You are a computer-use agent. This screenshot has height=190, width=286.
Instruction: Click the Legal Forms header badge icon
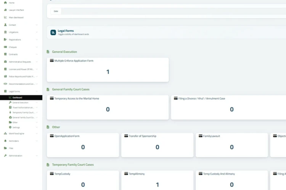pyautogui.click(x=53, y=32)
